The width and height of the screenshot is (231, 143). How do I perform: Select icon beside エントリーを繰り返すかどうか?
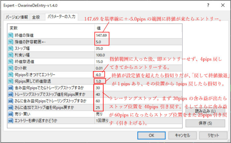point(11,121)
